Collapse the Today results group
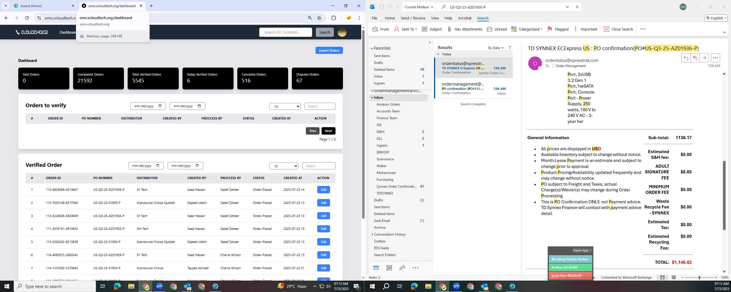Screen dimensions: 731x292 (x=438, y=54)
